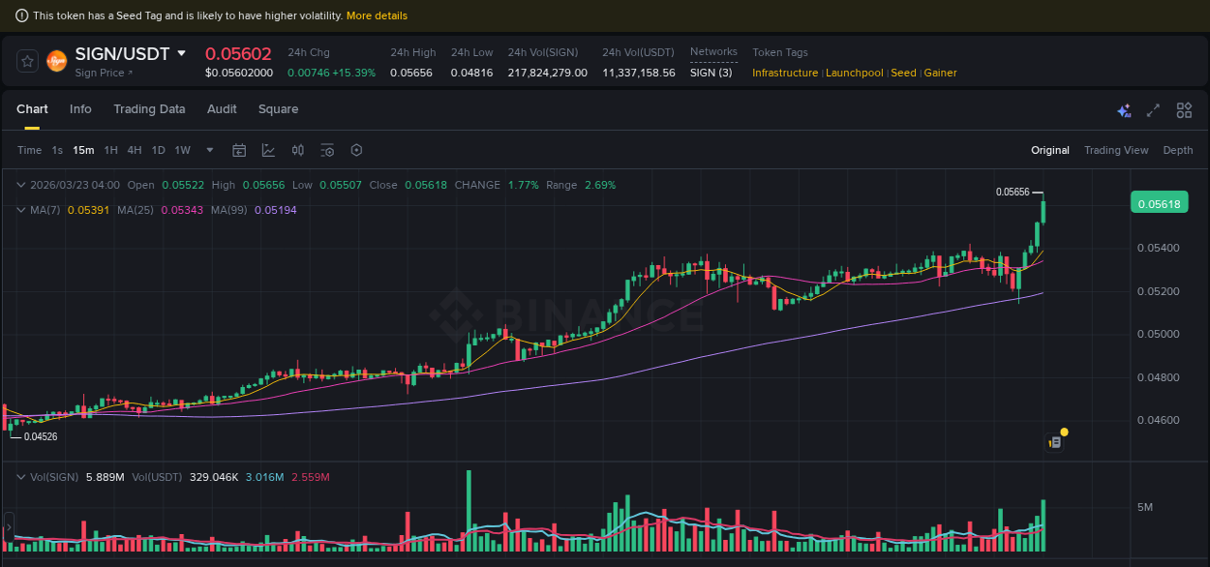Collapse the MA indicator row chevron
The width and height of the screenshot is (1210, 567).
21,209
